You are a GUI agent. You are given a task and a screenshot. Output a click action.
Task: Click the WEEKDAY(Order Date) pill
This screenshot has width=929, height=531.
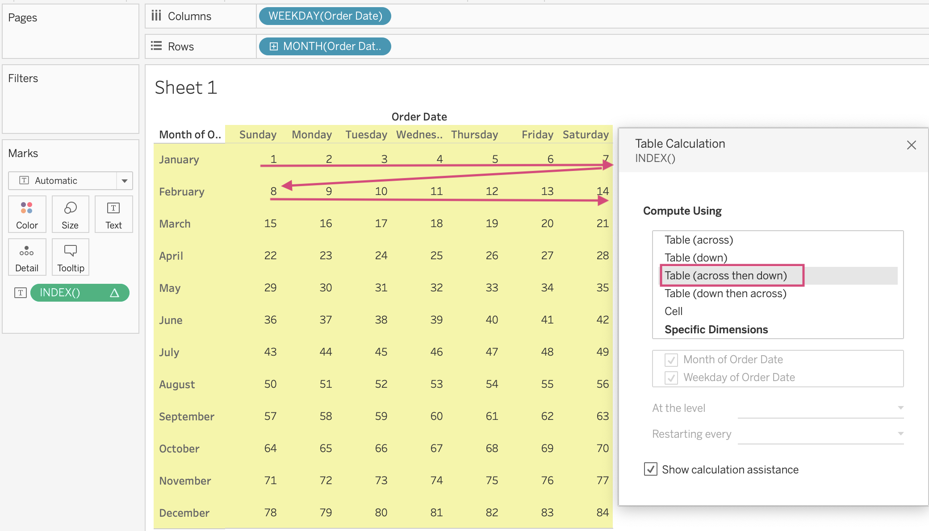(325, 16)
